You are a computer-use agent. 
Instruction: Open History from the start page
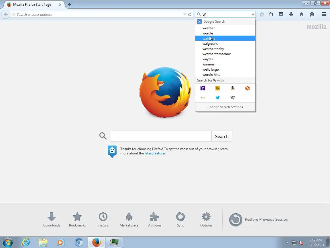click(x=103, y=220)
